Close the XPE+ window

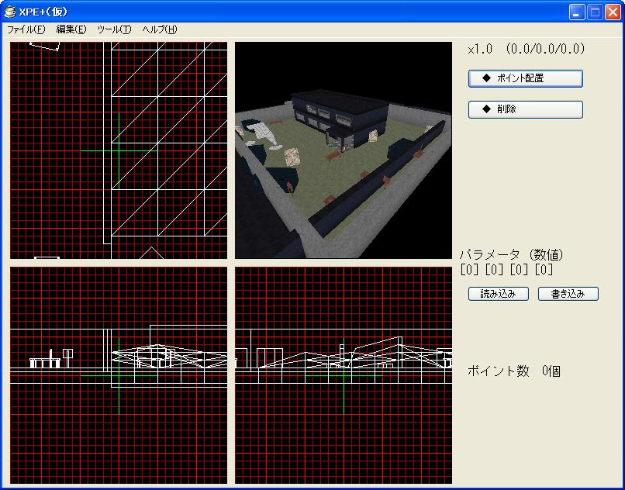tap(613, 12)
